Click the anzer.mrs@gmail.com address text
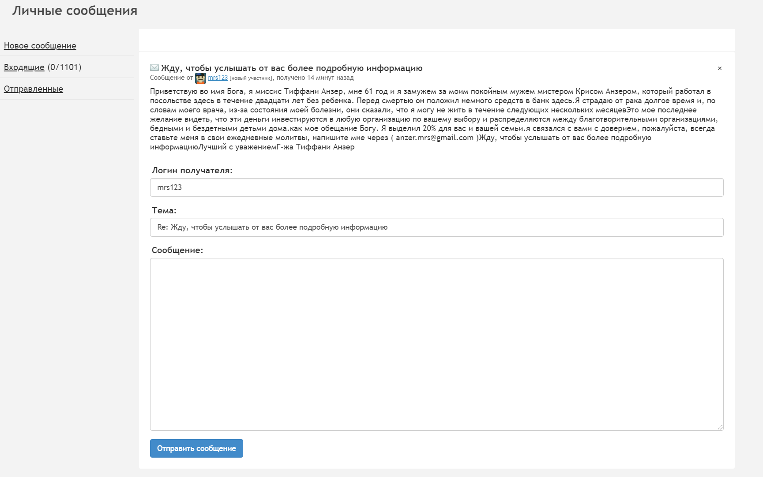 pos(435,138)
